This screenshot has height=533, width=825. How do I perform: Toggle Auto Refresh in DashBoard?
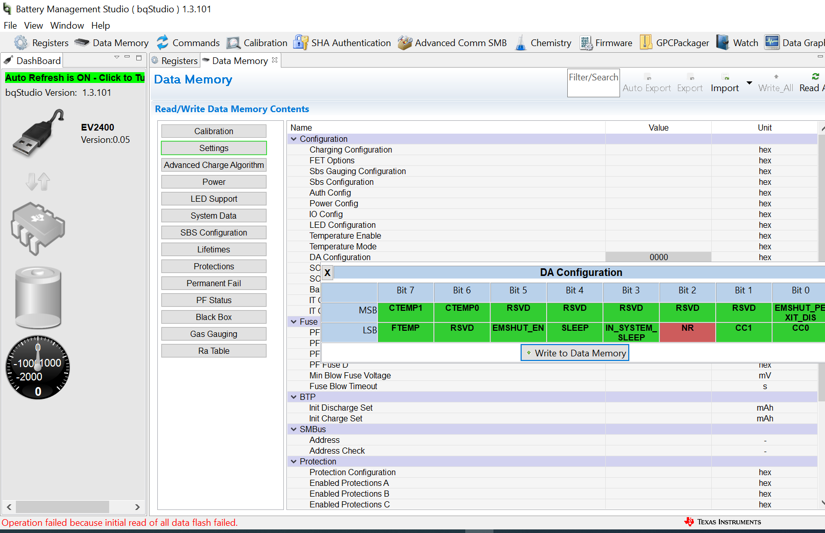[75, 78]
